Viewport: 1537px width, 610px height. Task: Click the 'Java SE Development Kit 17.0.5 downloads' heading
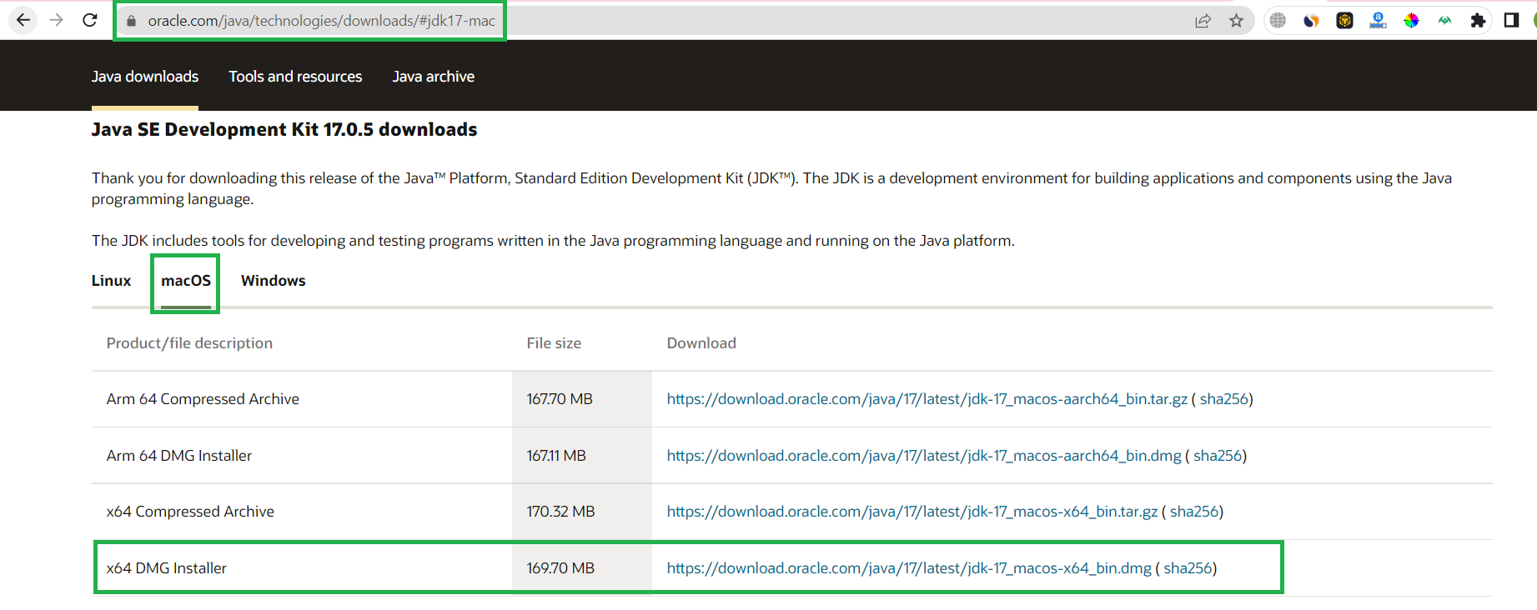[x=284, y=130]
